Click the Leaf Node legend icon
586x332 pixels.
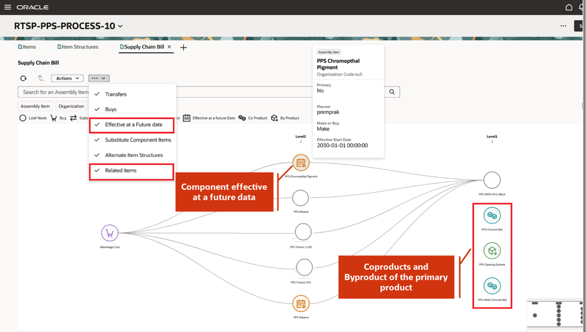tap(23, 118)
